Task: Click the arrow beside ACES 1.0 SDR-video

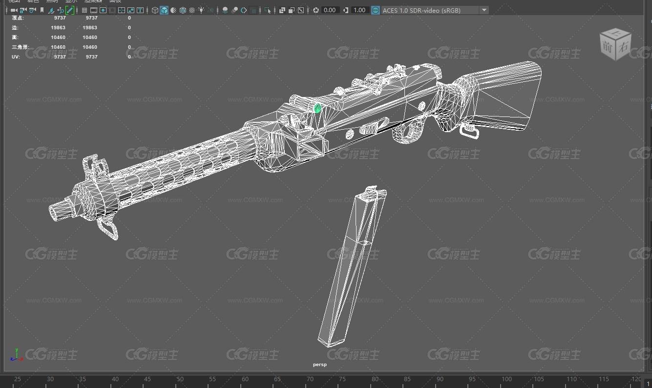Action: pyautogui.click(x=484, y=10)
